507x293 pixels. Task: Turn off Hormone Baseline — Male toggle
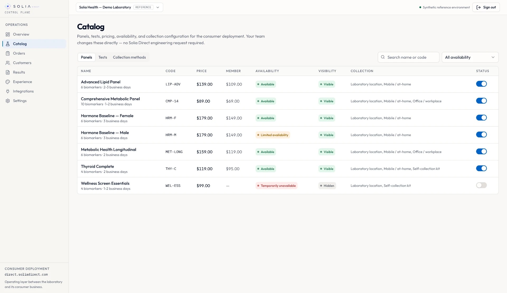click(481, 134)
